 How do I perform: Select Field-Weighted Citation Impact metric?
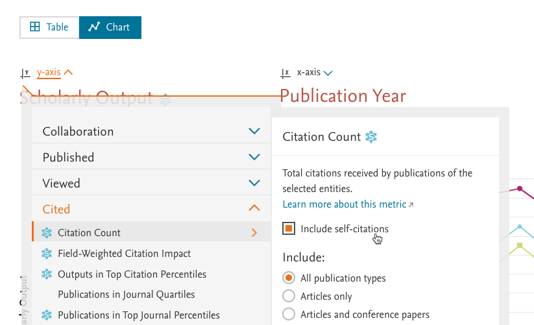tap(124, 254)
